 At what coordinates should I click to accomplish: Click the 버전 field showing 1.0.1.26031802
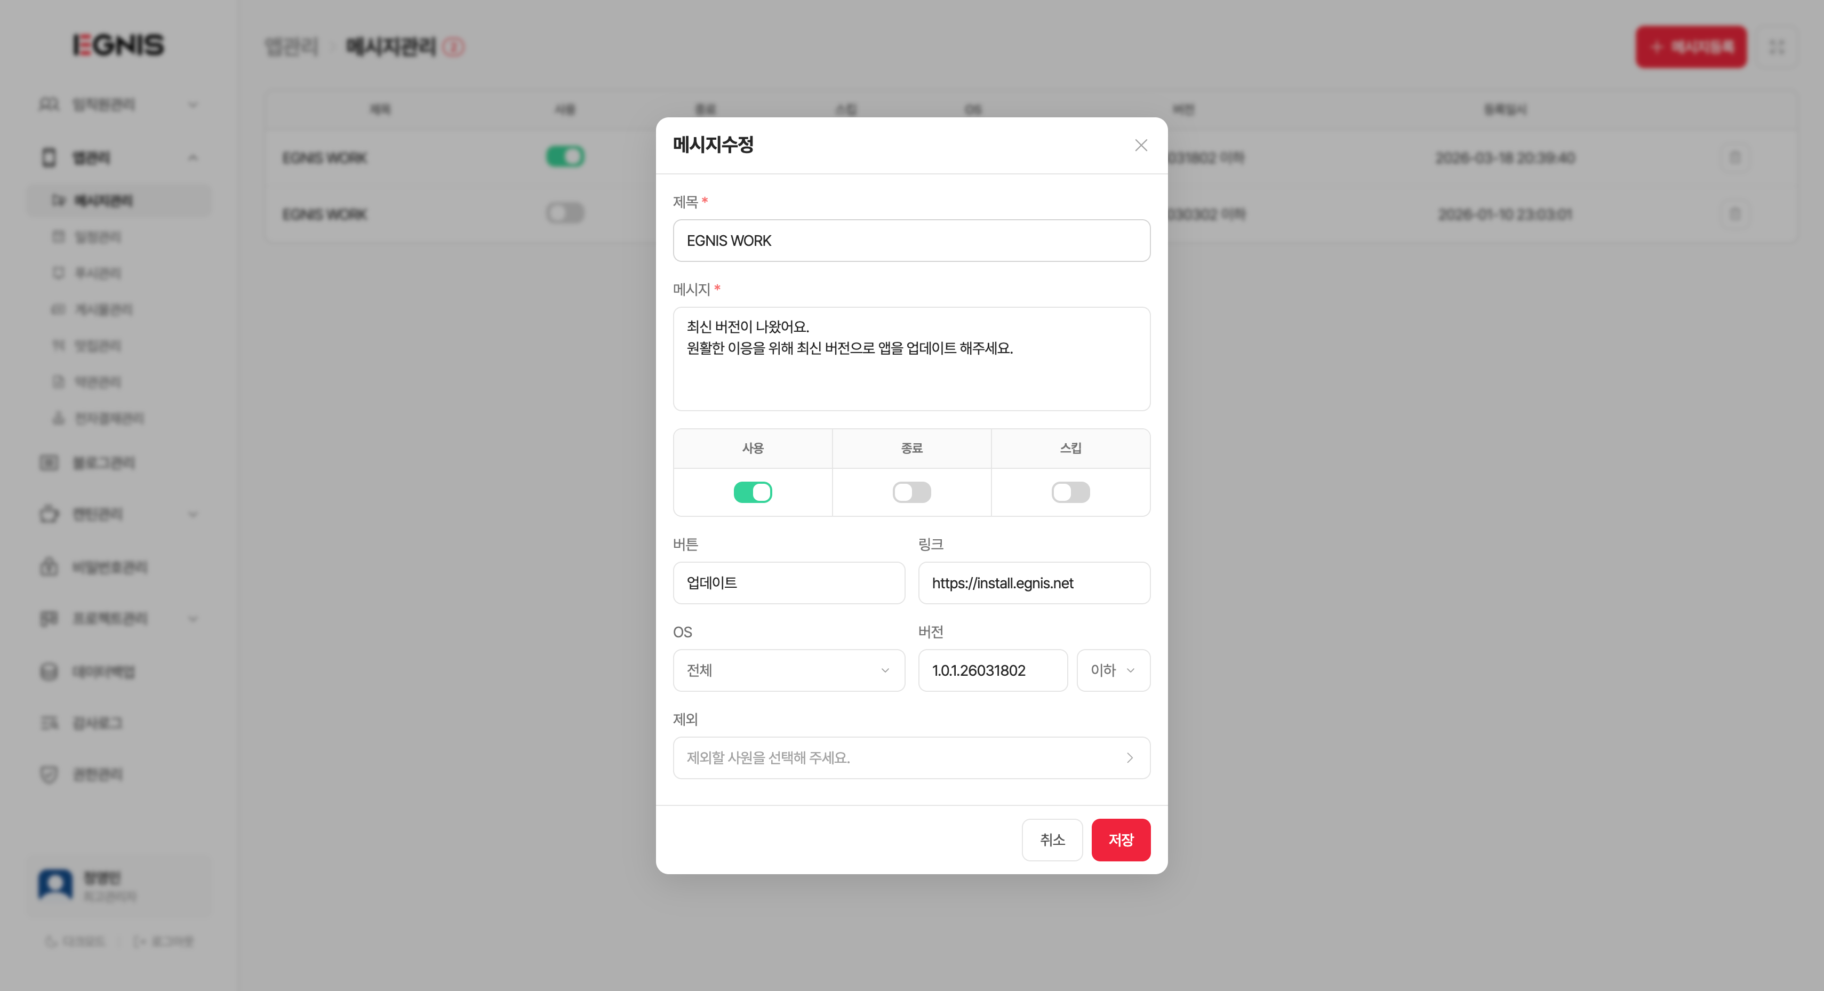pyautogui.click(x=993, y=670)
